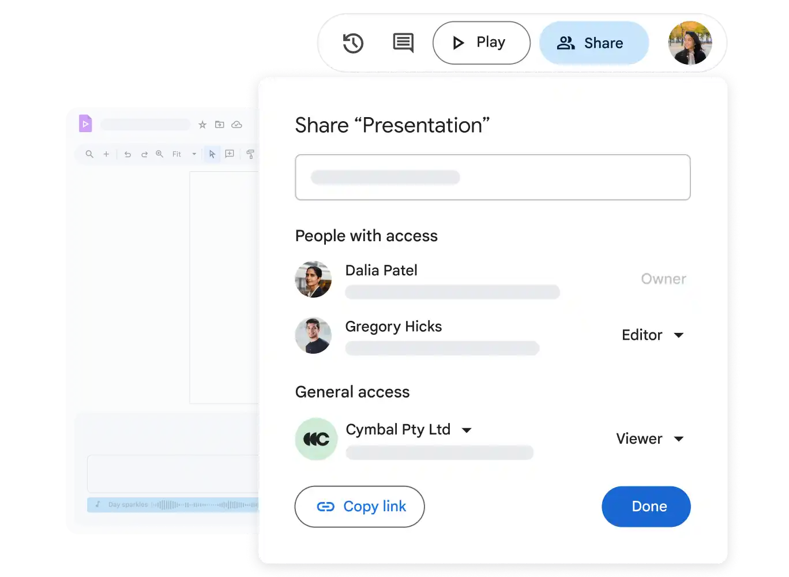Open the comments panel icon

[x=403, y=43]
